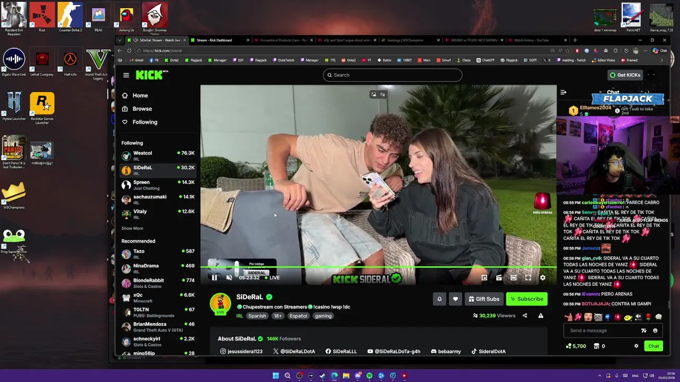
Task: Click the notification bell for SiDeRaL
Action: click(439, 299)
